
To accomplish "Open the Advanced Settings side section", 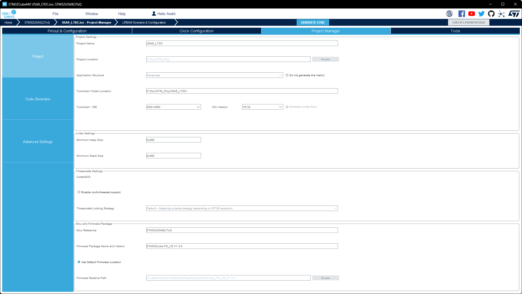I will (38, 142).
